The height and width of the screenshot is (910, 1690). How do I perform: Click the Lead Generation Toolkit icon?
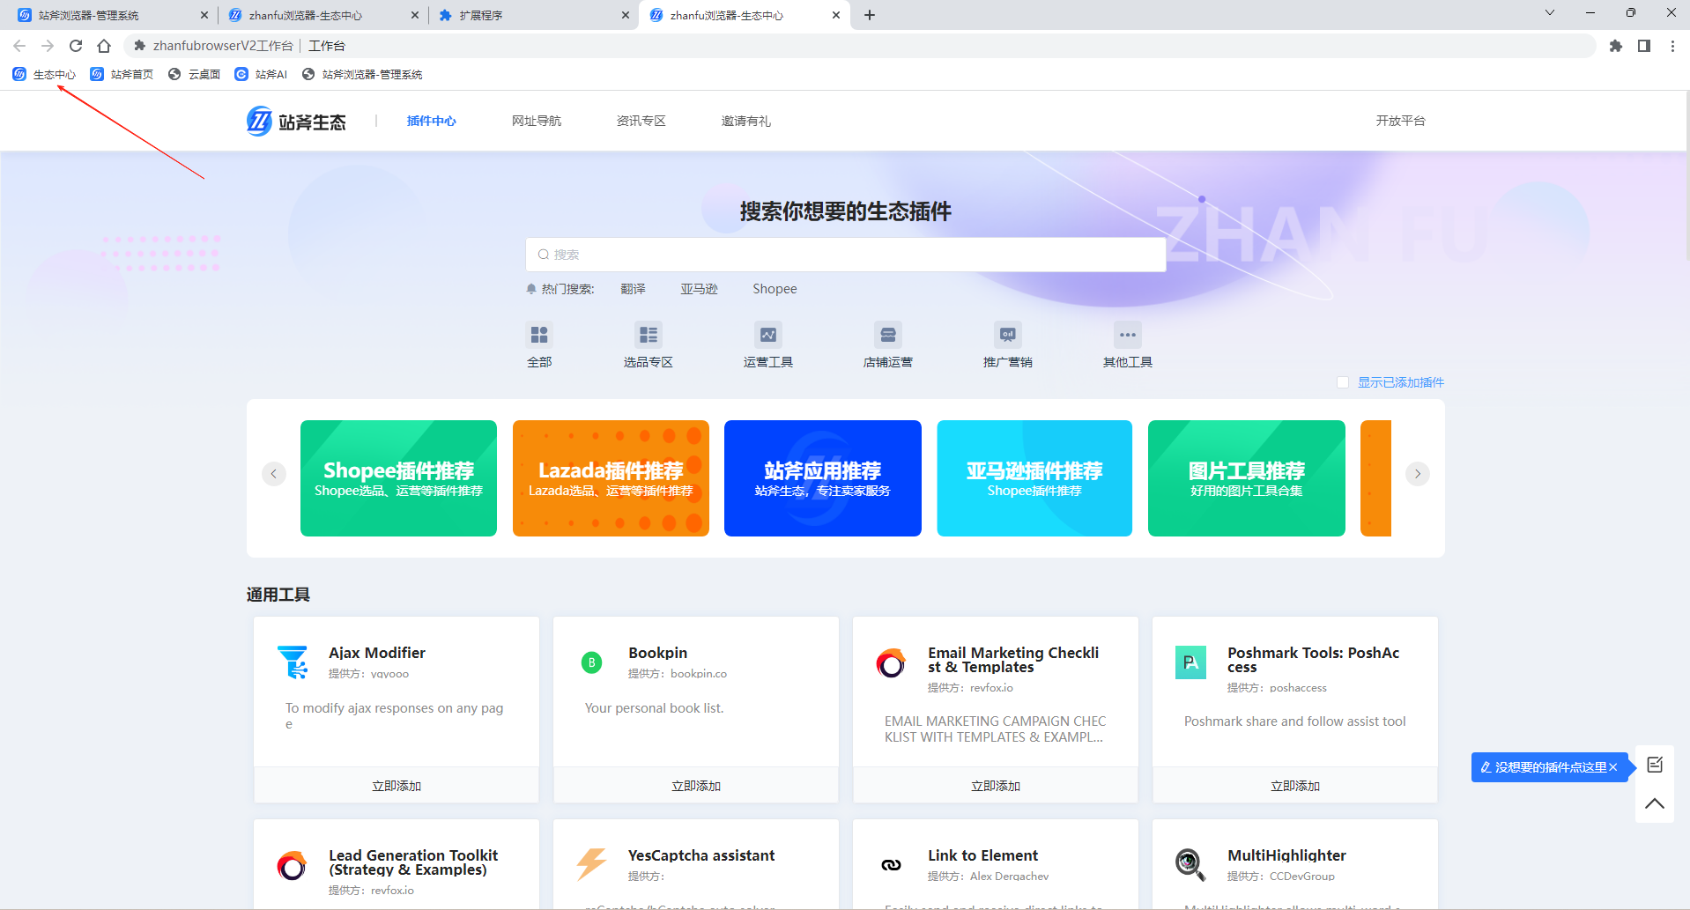pos(292,866)
